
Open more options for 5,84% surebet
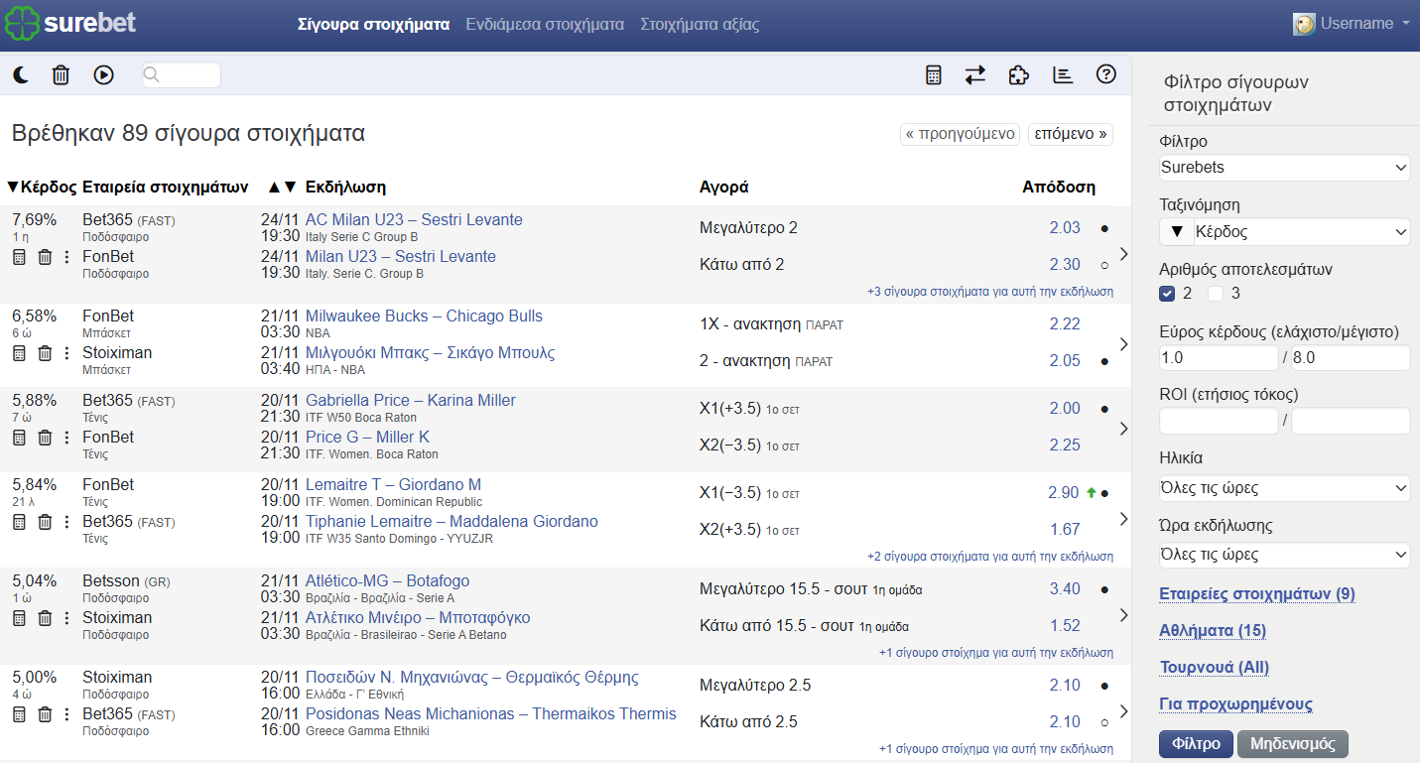click(67, 522)
